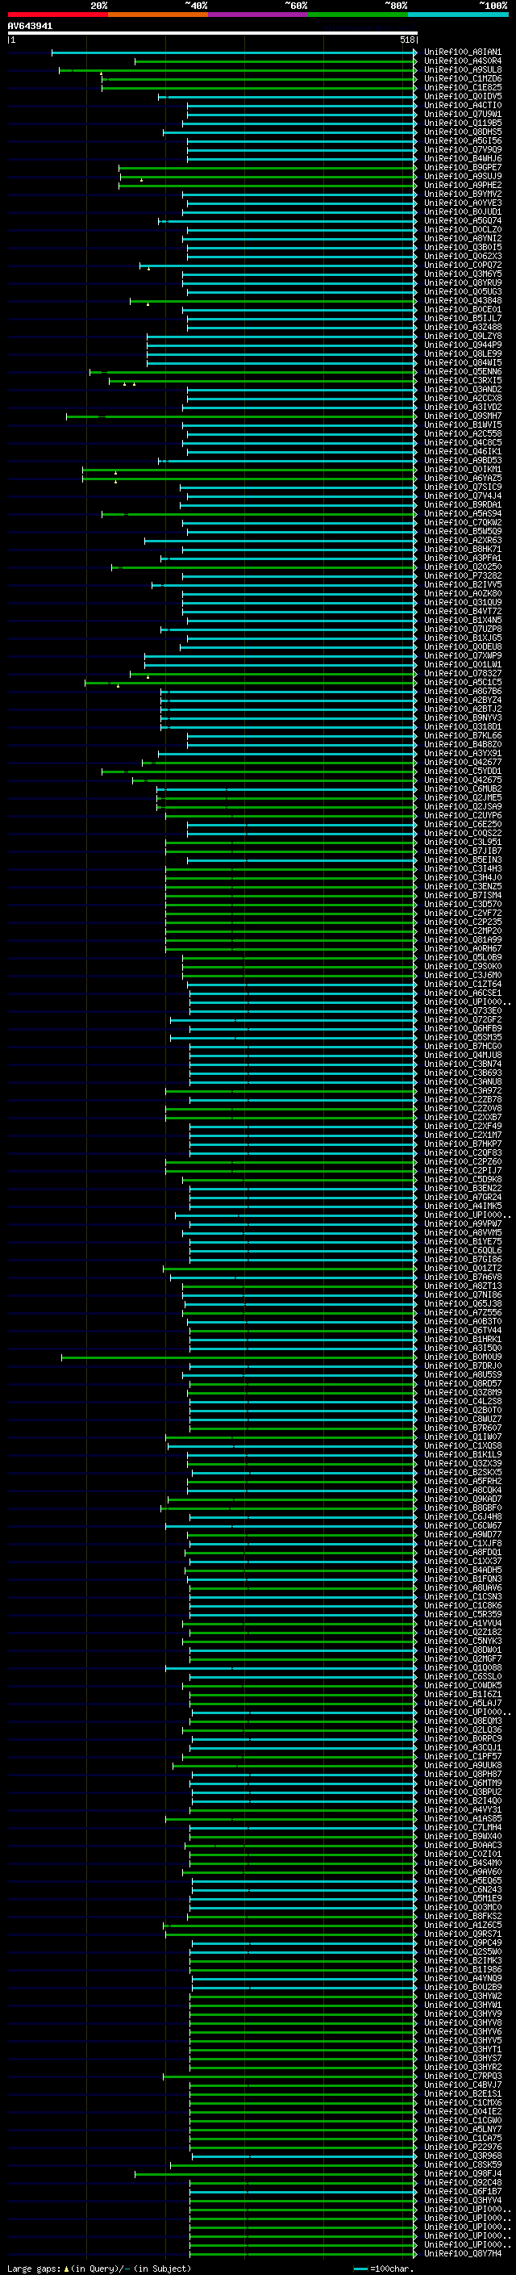Select the query name AV643941
Viewport: 516px width, 2275px height.
(30, 26)
